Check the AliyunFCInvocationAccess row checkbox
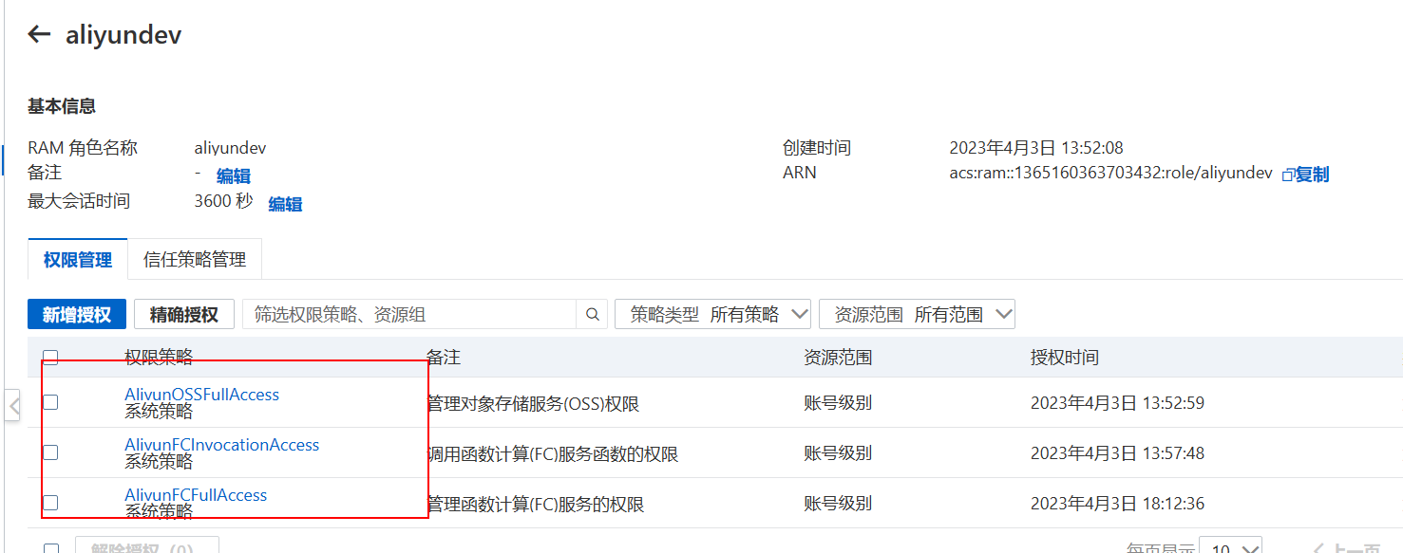 pyautogui.click(x=50, y=452)
